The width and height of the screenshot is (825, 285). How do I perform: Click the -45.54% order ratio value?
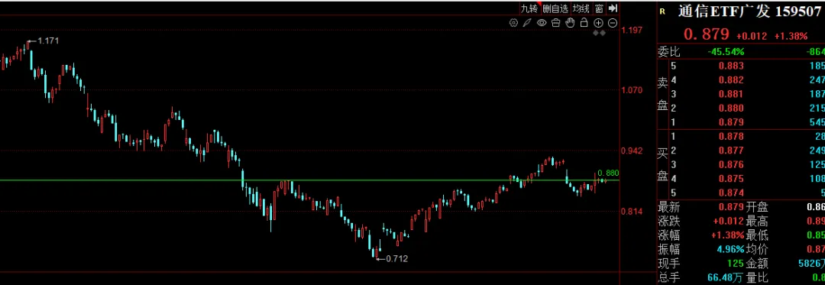(x=726, y=52)
